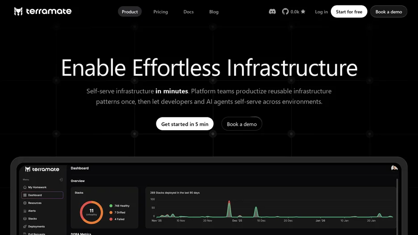The image size is (418, 235).
Task: Go to the Pricing page
Action: click(160, 12)
